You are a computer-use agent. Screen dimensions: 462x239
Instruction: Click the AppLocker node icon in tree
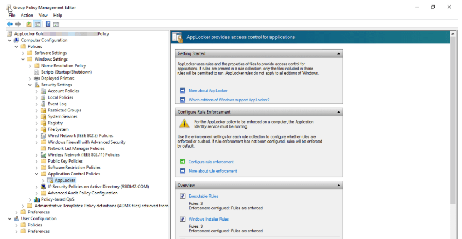coord(50,181)
